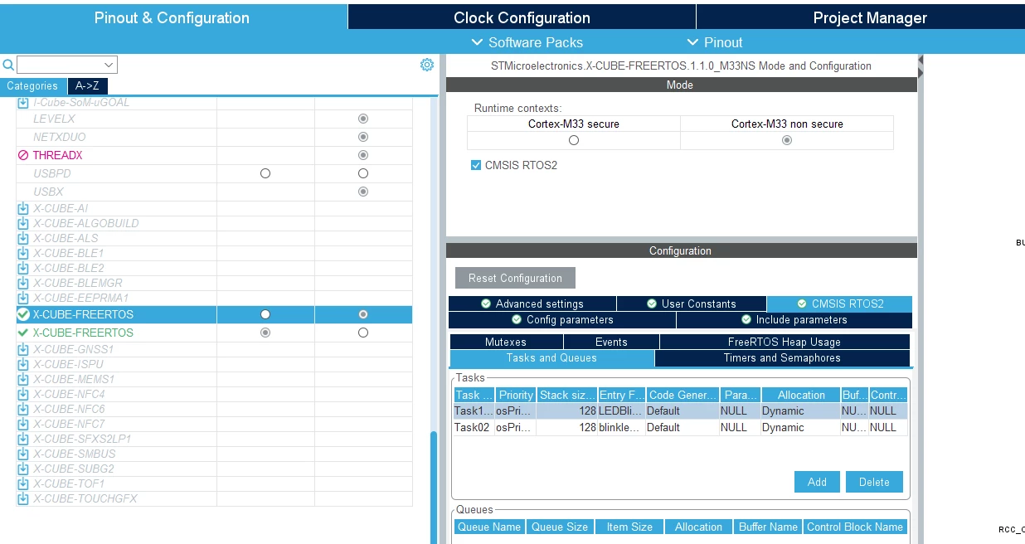Expand the Software Packs menu
The height and width of the screenshot is (544, 1025).
click(527, 42)
